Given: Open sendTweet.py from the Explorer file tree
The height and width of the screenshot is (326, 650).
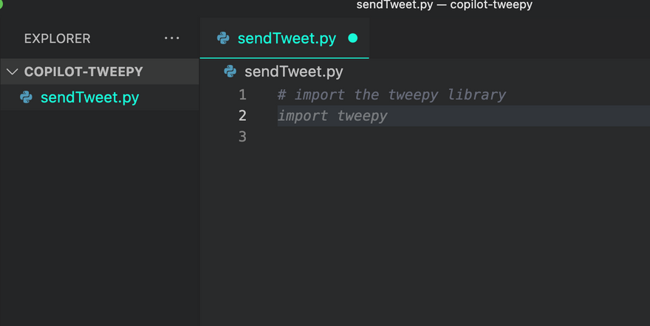Looking at the screenshot, I should point(89,97).
